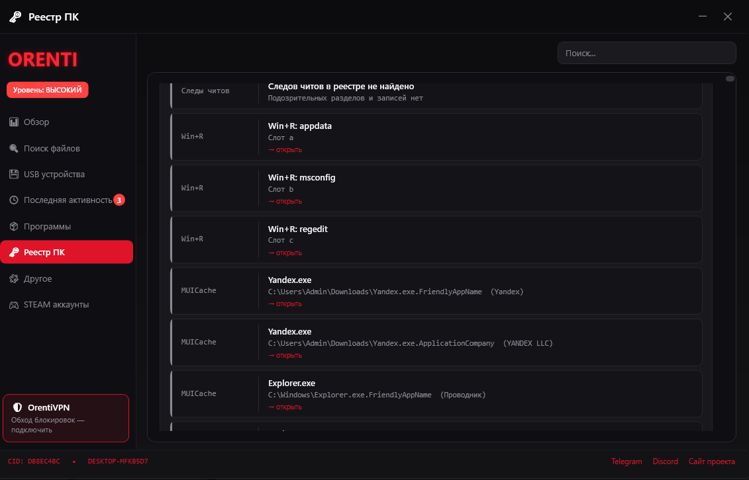Click the Слот a label
Image resolution: width=749 pixels, height=480 pixels.
point(280,138)
